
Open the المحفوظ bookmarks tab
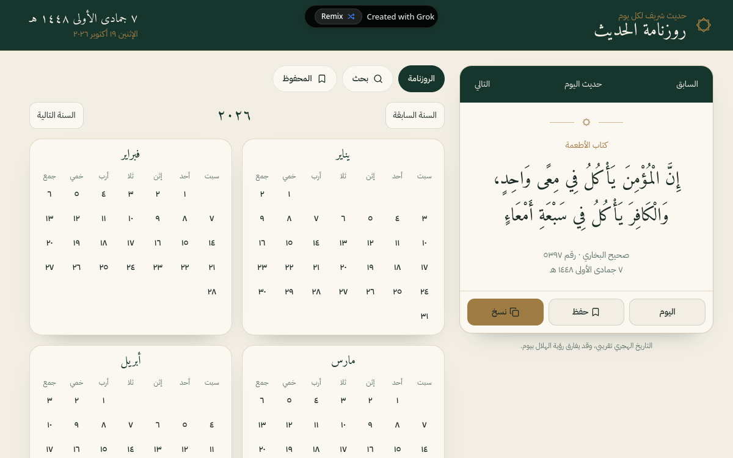tap(305, 79)
